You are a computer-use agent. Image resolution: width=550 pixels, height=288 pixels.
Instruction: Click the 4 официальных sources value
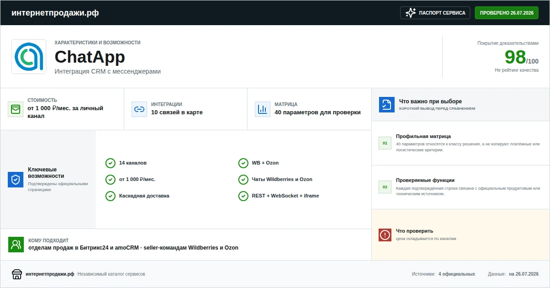point(456,274)
